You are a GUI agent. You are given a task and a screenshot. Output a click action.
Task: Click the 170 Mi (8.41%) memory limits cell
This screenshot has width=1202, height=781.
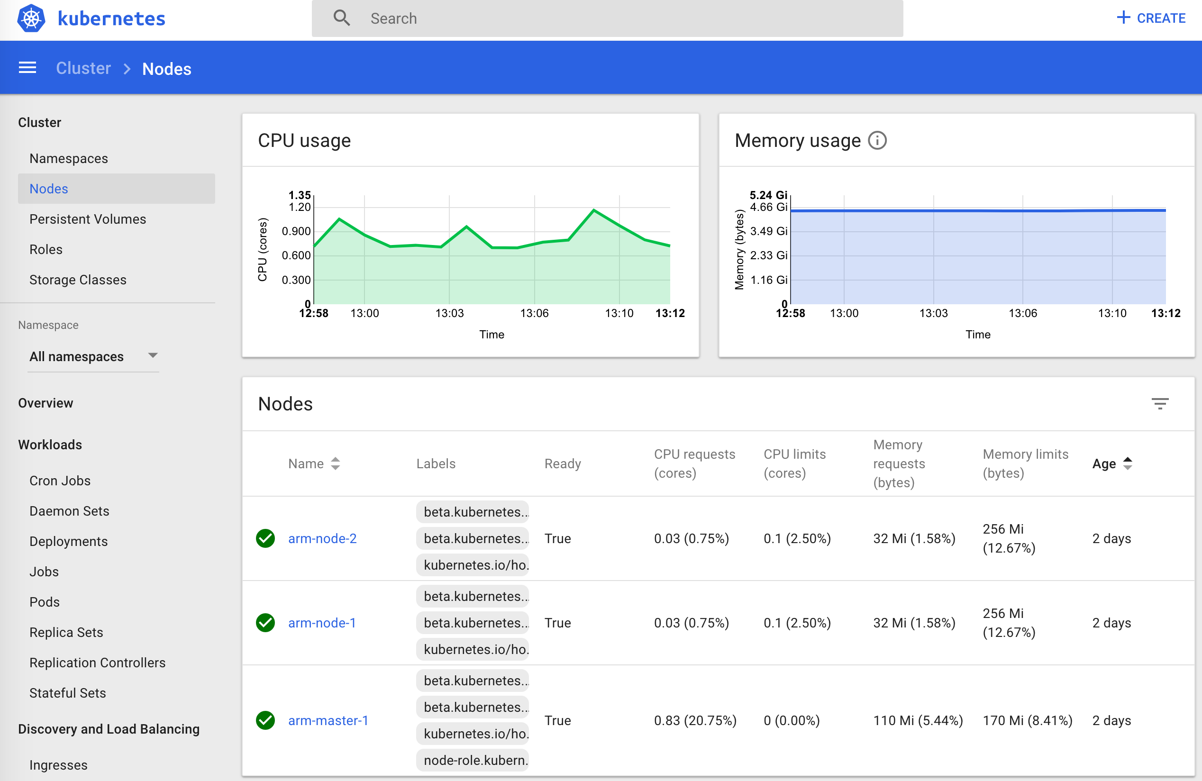point(1027,720)
